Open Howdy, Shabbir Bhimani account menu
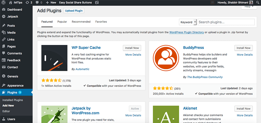Viewport: 261px width, 123px height. pyautogui.click(x=235, y=3)
